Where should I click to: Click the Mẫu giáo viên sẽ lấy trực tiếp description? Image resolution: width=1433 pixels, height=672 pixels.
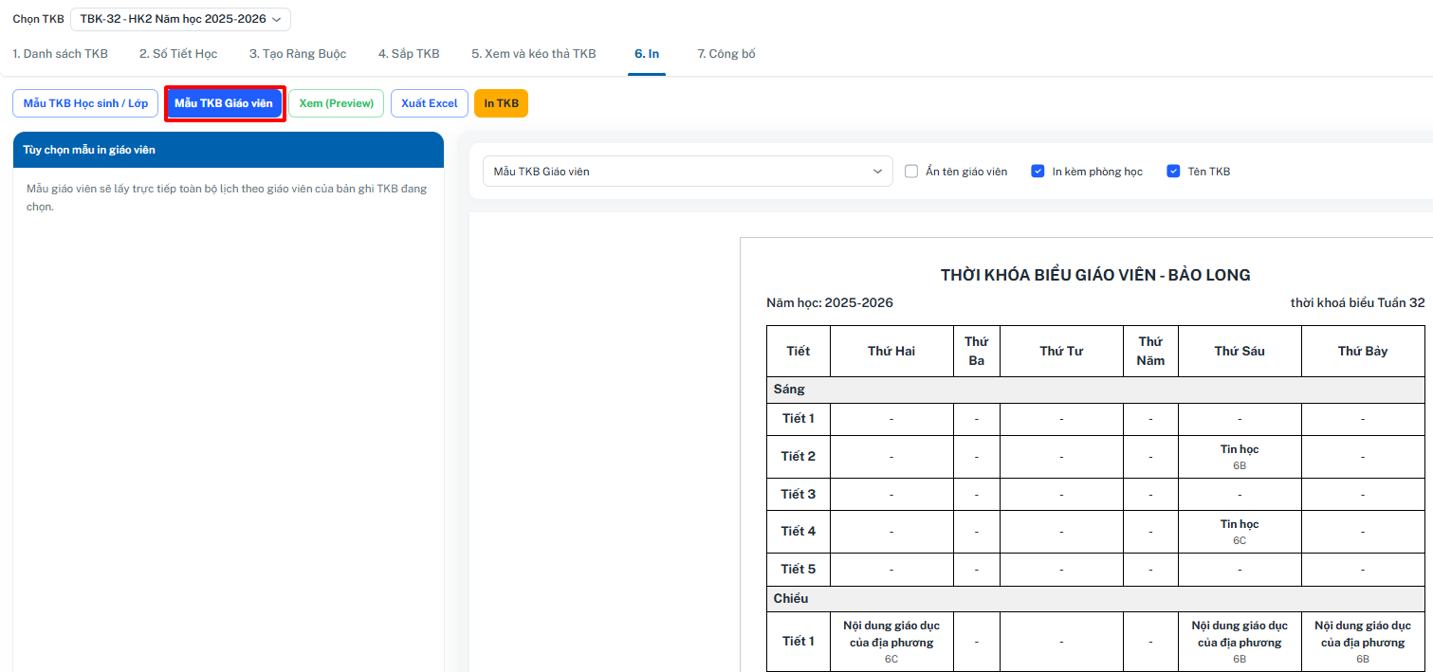227,197
